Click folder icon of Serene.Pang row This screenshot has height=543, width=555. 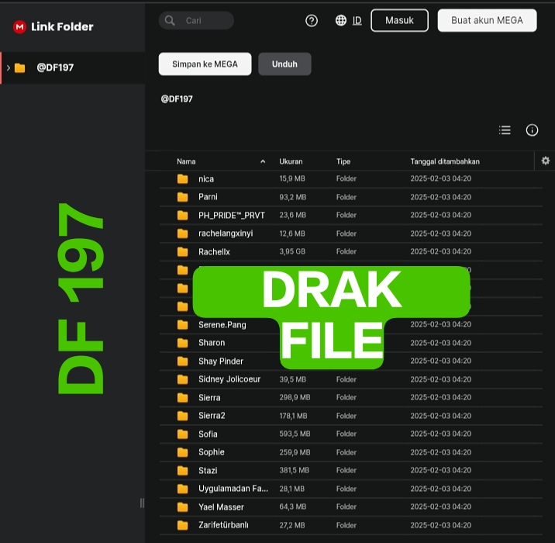[183, 324]
